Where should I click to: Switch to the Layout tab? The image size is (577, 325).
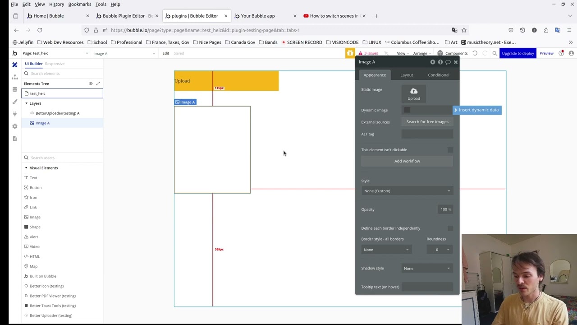[407, 75]
